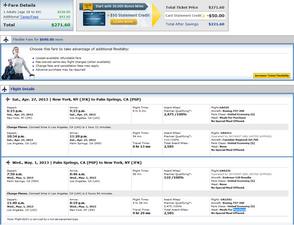Click the $43.60 taxes amount
The height and width of the screenshot is (225, 294).
(x=65, y=17)
